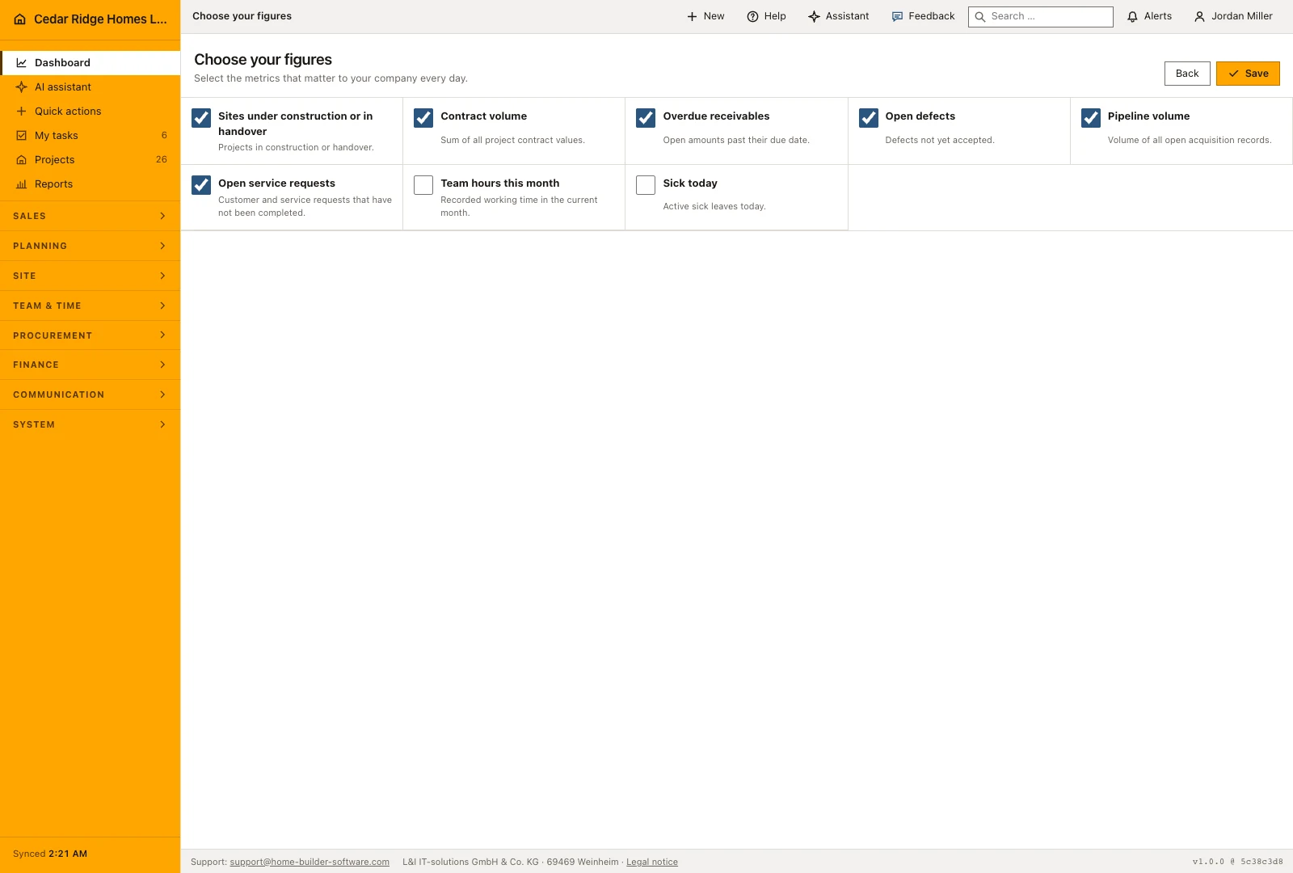This screenshot has width=1293, height=873.
Task: Uncheck Sites under construction or in handover
Action: click(201, 118)
